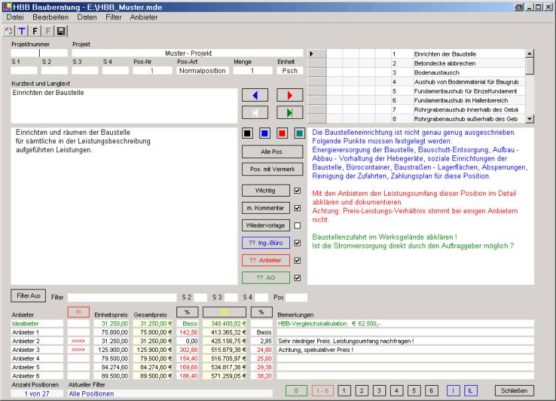Open the Pos-Art Normalposition field
Screen dimensions: 556x401
pyautogui.click(x=202, y=70)
